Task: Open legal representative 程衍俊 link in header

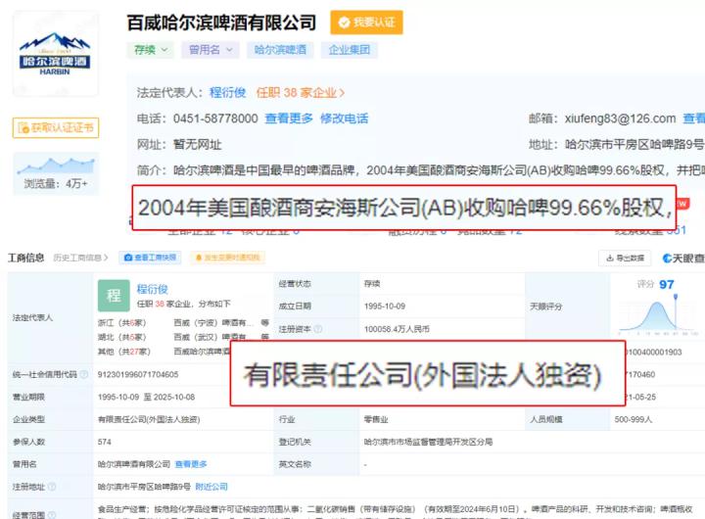Action: pos(227,93)
